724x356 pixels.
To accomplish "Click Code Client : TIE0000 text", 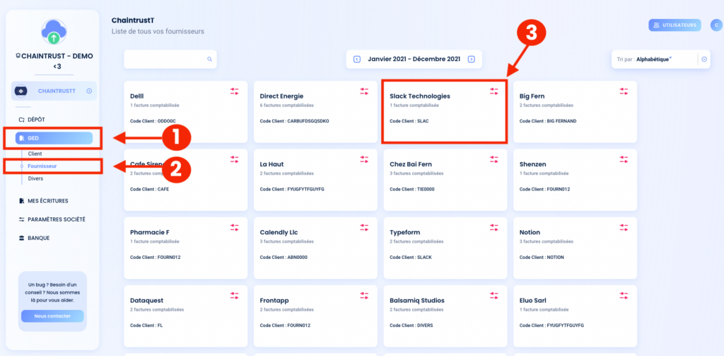I will [x=413, y=189].
